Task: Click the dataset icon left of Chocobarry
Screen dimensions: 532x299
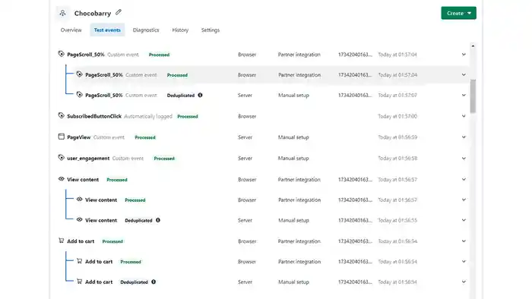Action: click(x=63, y=13)
